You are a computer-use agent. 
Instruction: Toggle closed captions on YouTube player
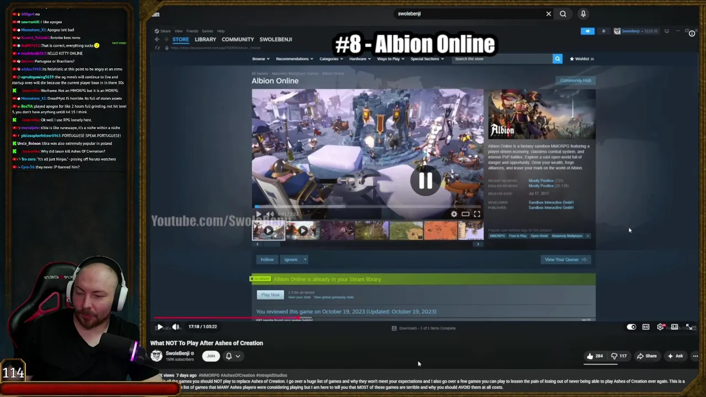click(x=646, y=327)
